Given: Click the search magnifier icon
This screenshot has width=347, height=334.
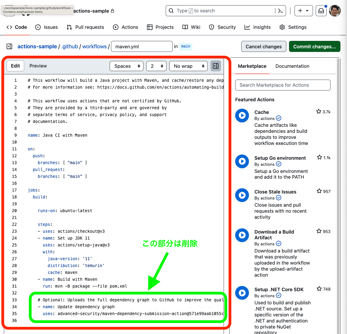Looking at the screenshot, I should coord(171,11).
